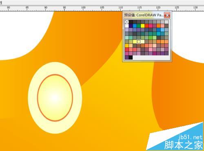This screenshot has height=151, width=204.
Task: Click the palette title bar text
Action: click(144, 15)
